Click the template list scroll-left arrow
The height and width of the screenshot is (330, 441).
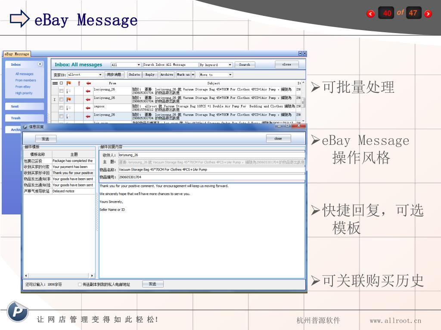tap(26, 275)
